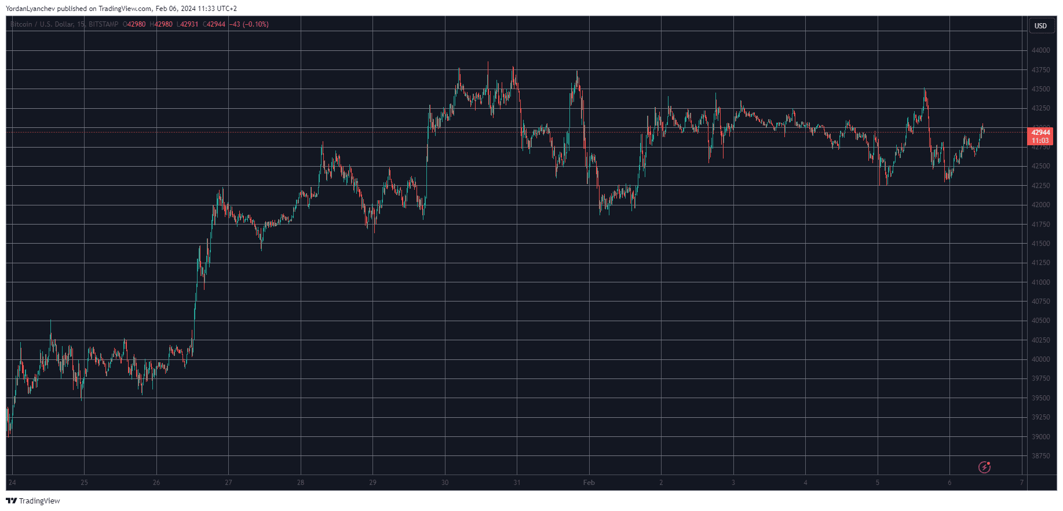
Task: Click the high value H42980
Action: 161,24
